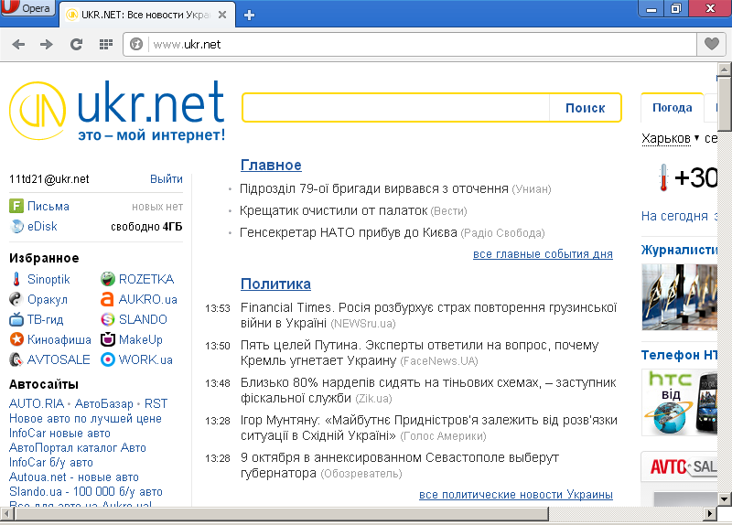Image resolution: width=732 pixels, height=525 pixels.
Task: Go forward with the forward arrow
Action: 47,44
